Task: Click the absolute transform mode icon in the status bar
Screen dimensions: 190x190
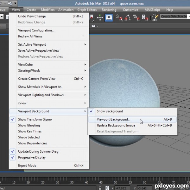Action: pyautogui.click(x=107, y=188)
